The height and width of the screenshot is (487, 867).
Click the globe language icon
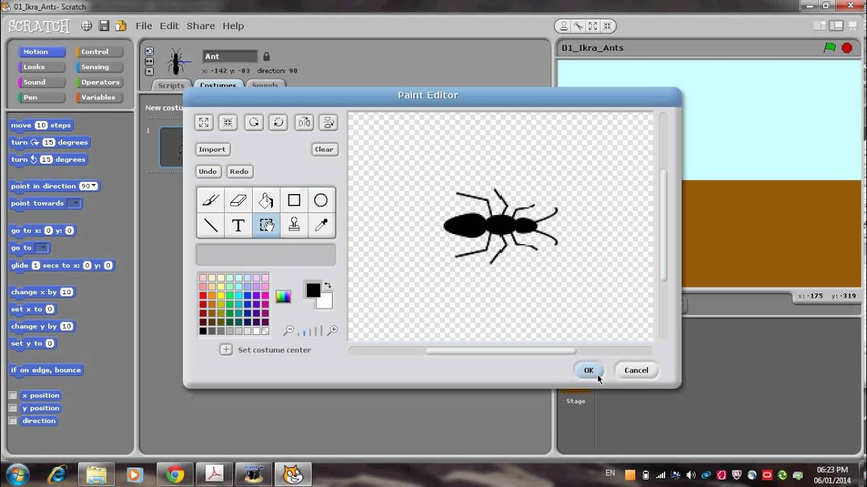click(x=87, y=26)
